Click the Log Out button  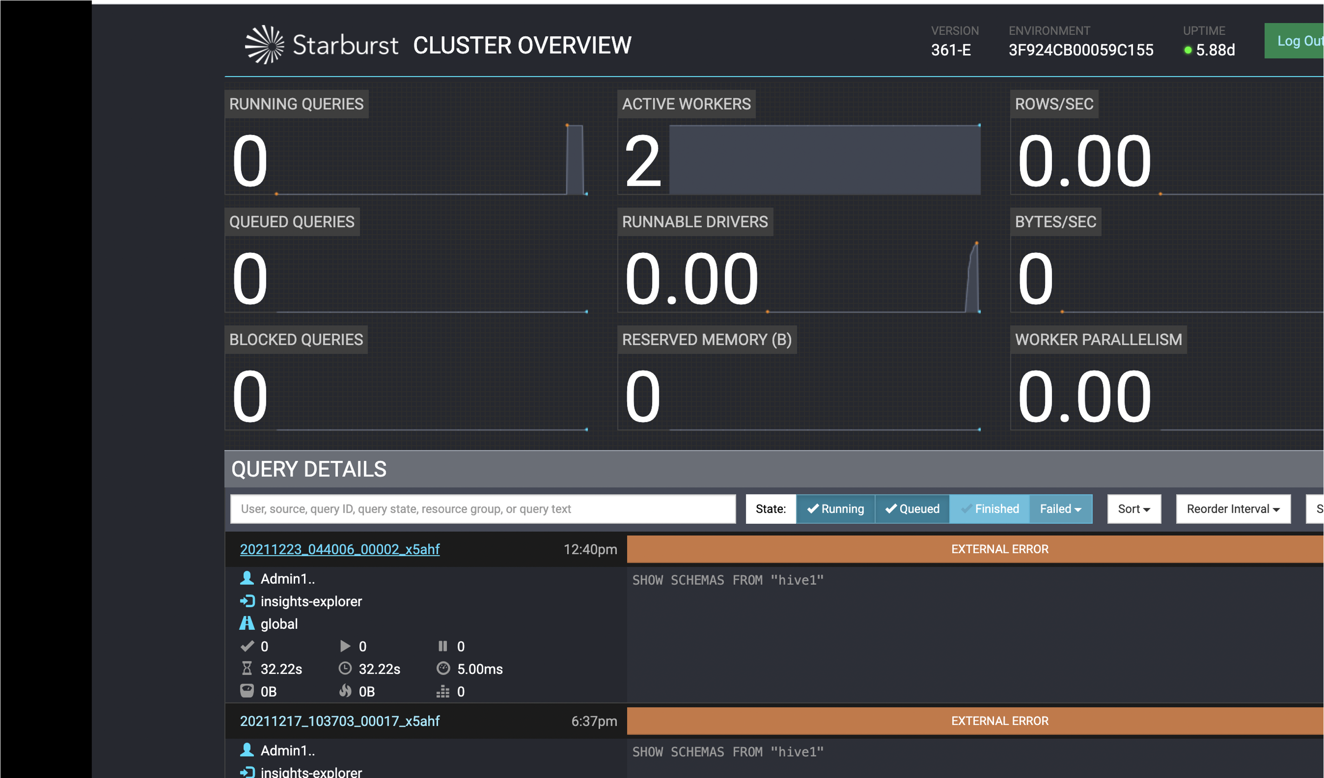(1294, 41)
